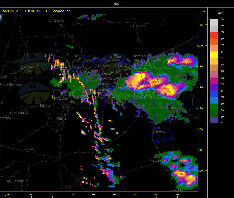This screenshot has height=198, width=234.
Task: Click the dBZ title at top
Action: [x=117, y=4]
